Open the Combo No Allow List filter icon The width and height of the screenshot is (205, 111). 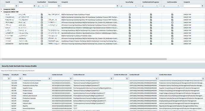pos(127,79)
